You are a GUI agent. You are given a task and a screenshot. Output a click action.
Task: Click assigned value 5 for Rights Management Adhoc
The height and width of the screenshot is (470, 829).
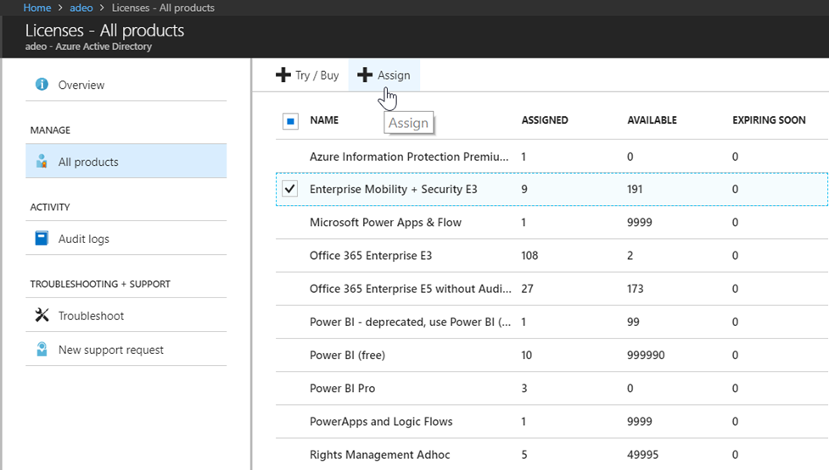524,455
